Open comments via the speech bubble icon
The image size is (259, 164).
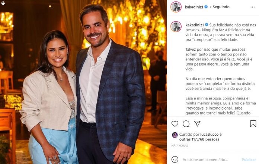[186, 124]
